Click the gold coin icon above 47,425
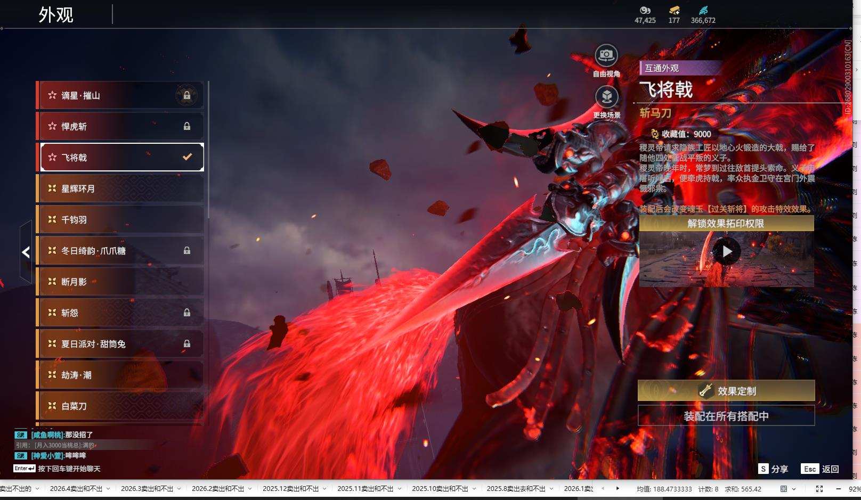The height and width of the screenshot is (500, 861). [x=645, y=10]
